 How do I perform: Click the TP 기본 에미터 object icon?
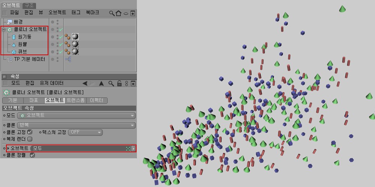click(10, 59)
